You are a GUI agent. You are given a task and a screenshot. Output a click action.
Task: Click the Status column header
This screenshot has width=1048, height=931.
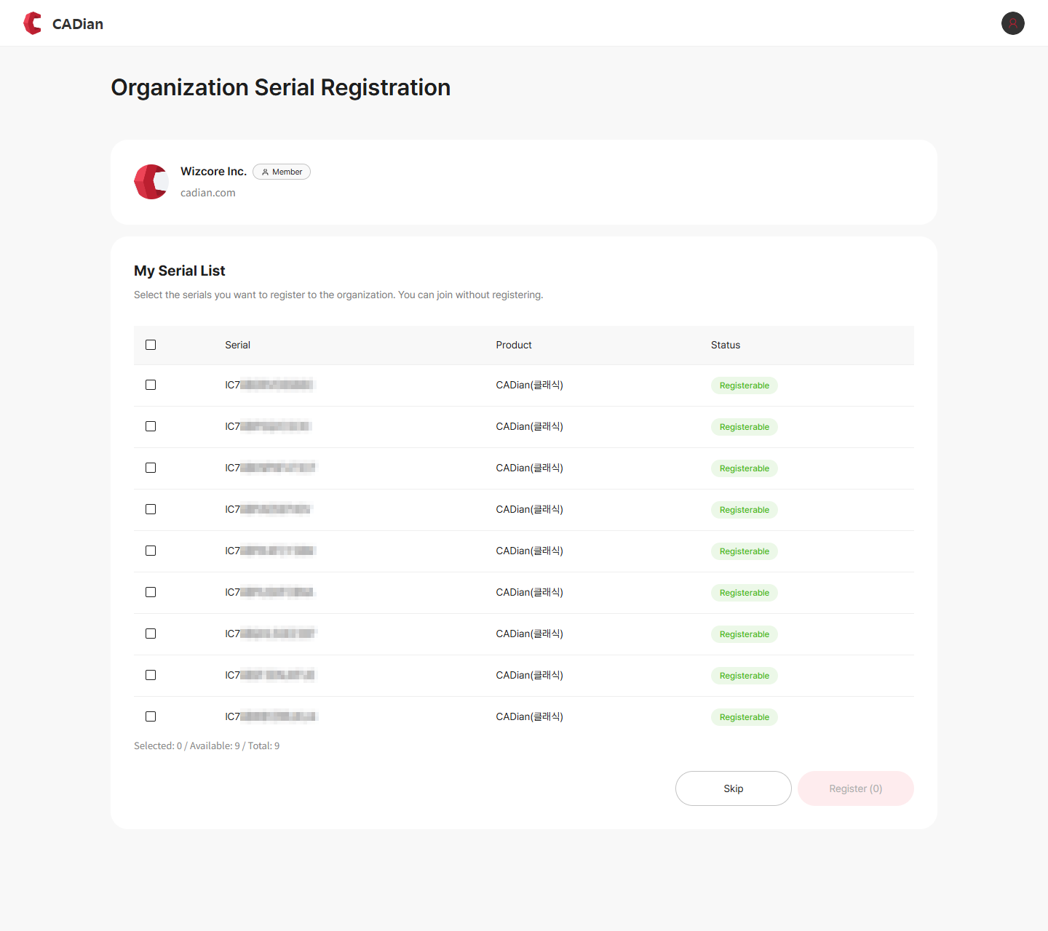click(x=726, y=345)
